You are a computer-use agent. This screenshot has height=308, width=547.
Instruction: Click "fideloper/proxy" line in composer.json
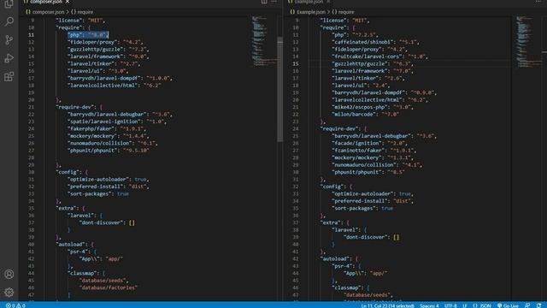tap(105, 42)
